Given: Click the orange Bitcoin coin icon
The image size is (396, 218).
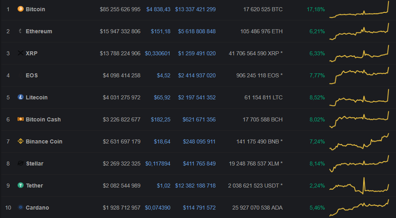Looking at the screenshot, I should click(x=21, y=9).
